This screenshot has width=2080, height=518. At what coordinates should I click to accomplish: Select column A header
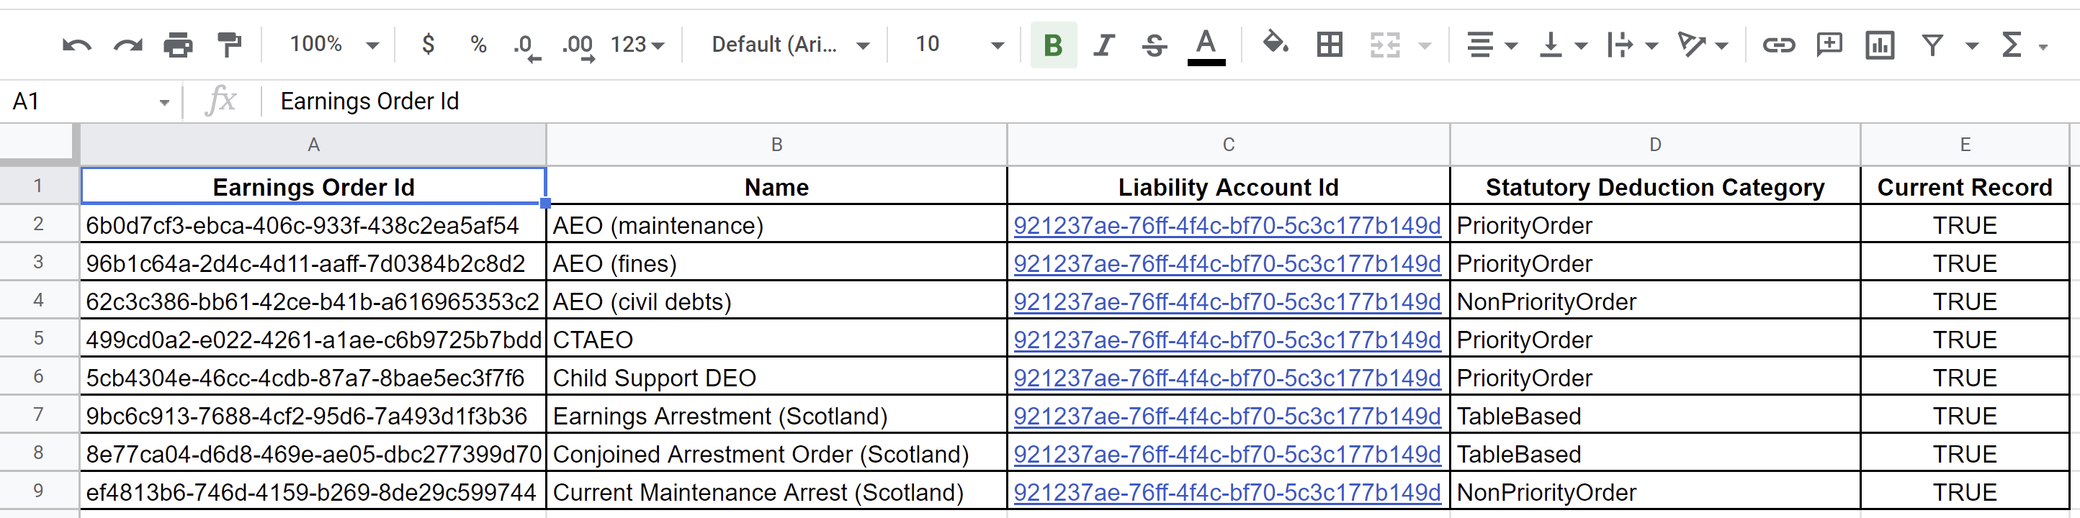coord(313,145)
